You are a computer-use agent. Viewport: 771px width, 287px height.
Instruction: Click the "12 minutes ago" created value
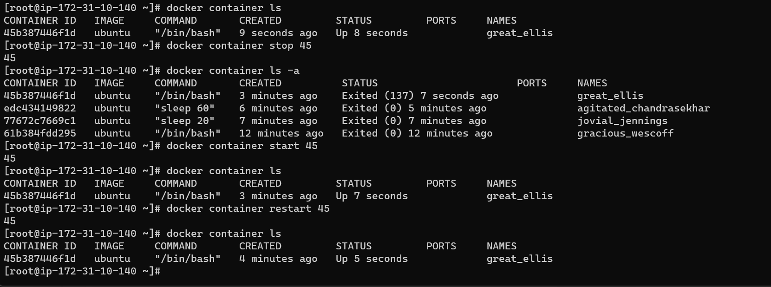(281, 134)
